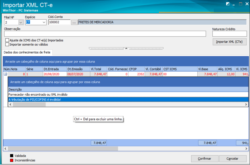Sort by Série column header

tap(34, 69)
